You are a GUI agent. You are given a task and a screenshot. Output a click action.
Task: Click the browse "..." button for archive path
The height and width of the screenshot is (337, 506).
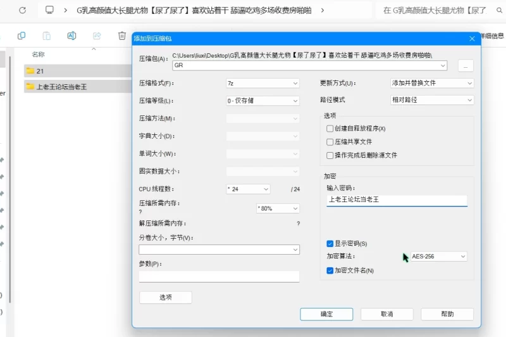466,66
